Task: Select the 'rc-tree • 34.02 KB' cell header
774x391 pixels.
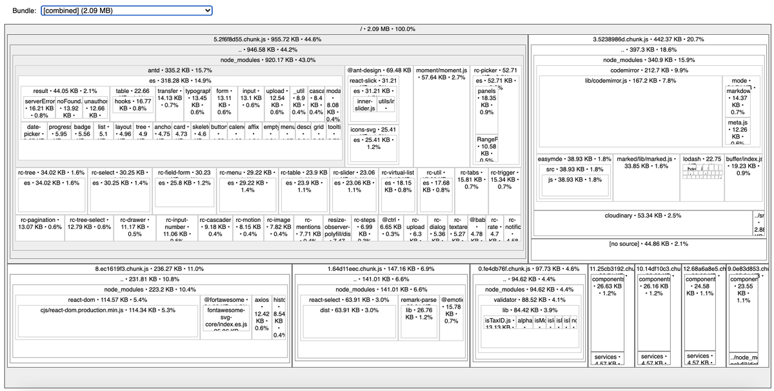Action: click(50, 172)
